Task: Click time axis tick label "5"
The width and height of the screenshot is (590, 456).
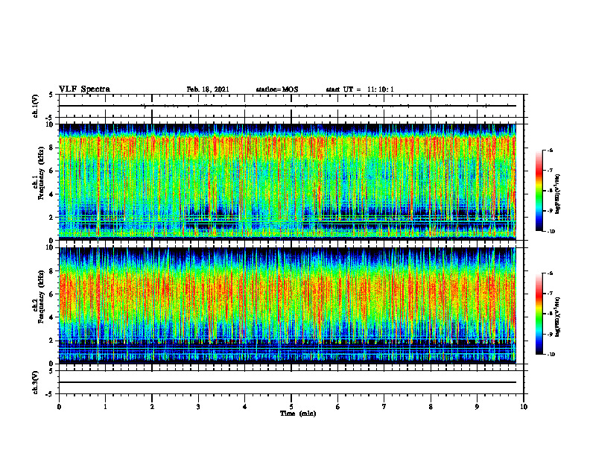Action: pos(291,407)
